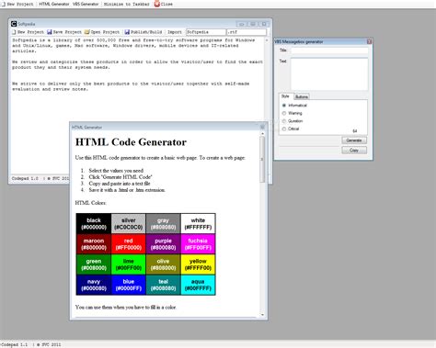
Task: Click the .rtf extension field
Action: [247, 32]
